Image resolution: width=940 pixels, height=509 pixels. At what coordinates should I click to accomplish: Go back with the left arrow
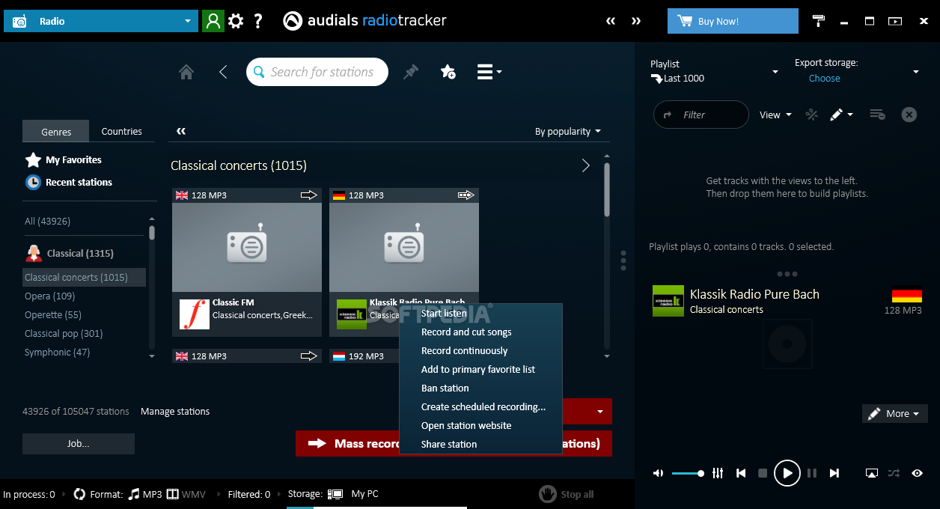point(223,72)
